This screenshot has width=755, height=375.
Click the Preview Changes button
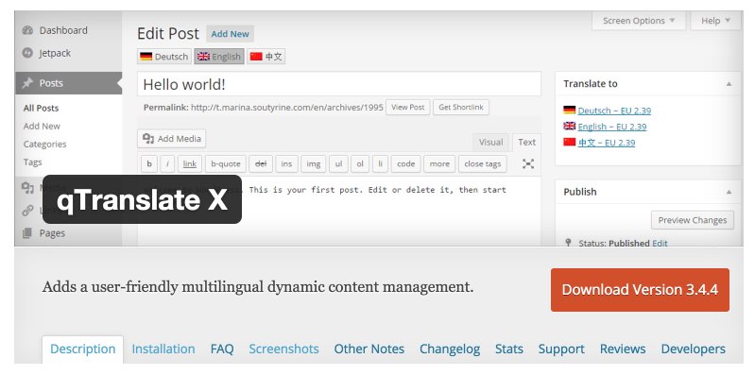[x=693, y=220]
